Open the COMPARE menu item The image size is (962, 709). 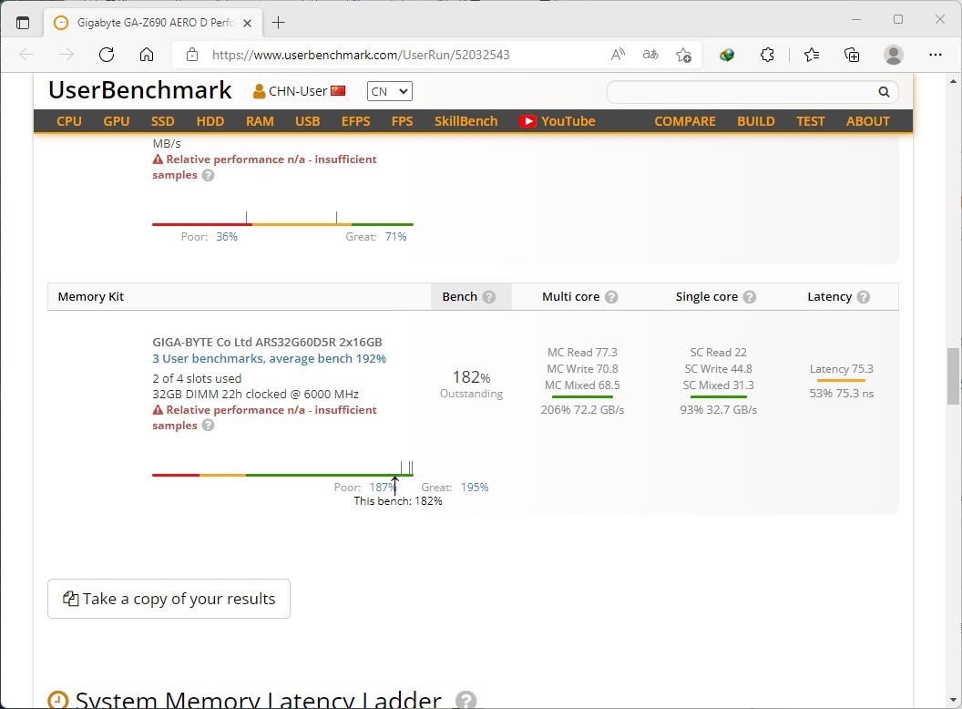(x=685, y=121)
